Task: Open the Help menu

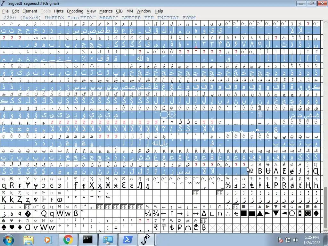Action: (x=159, y=11)
